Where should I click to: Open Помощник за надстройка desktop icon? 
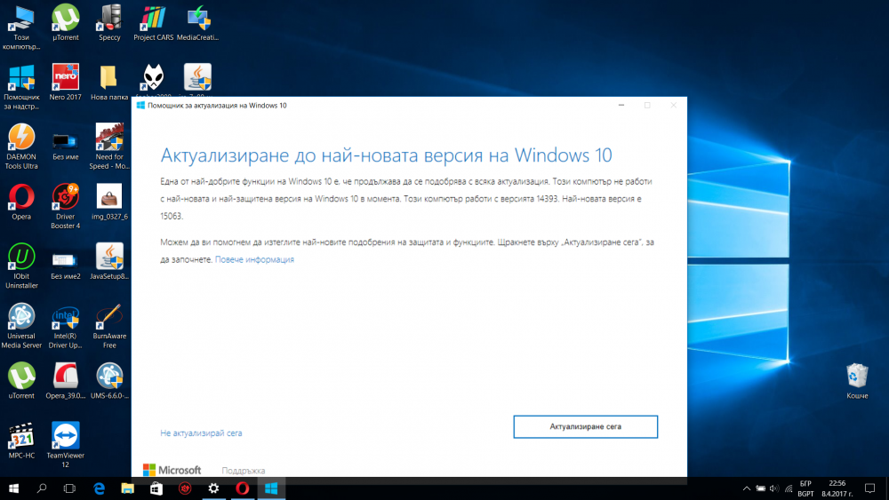[x=21, y=87]
